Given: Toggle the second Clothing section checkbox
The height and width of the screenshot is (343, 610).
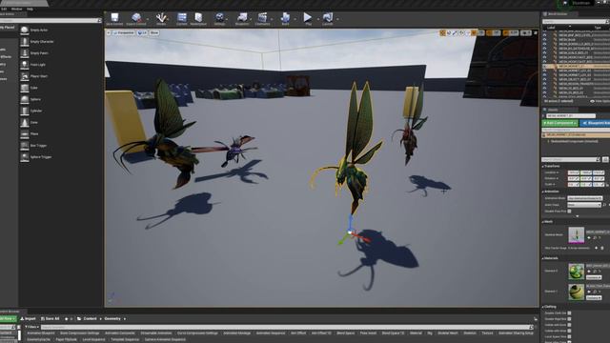Looking at the screenshot, I should [x=569, y=319].
